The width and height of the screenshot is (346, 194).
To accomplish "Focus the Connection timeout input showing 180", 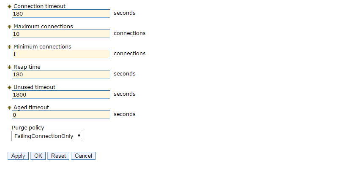I will pyautogui.click(x=61, y=13).
